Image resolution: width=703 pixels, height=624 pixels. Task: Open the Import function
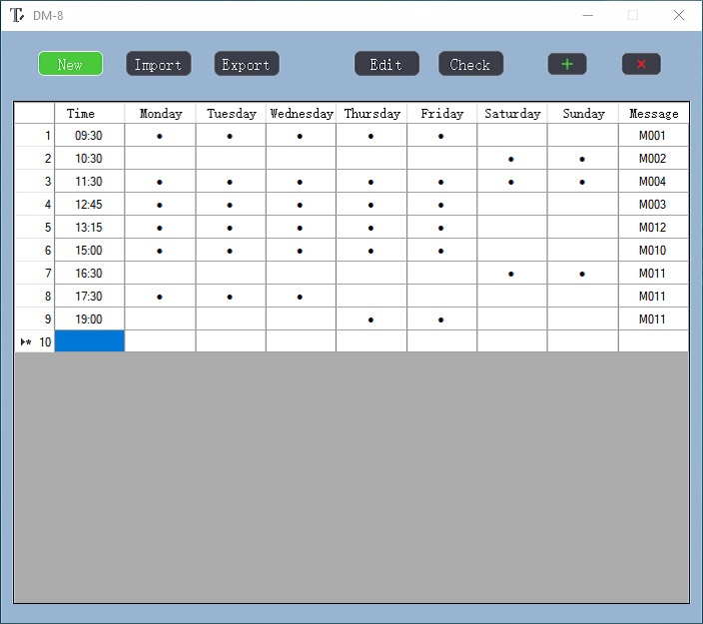pyautogui.click(x=158, y=64)
